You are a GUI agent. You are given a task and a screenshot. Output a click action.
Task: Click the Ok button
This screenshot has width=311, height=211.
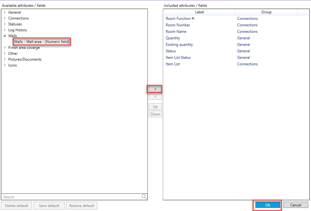coord(268,205)
